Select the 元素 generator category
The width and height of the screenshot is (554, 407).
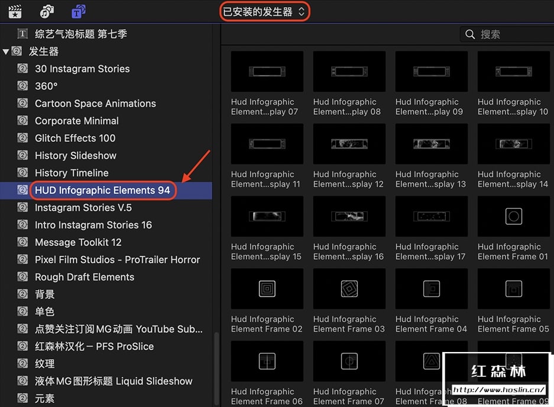[x=44, y=399]
